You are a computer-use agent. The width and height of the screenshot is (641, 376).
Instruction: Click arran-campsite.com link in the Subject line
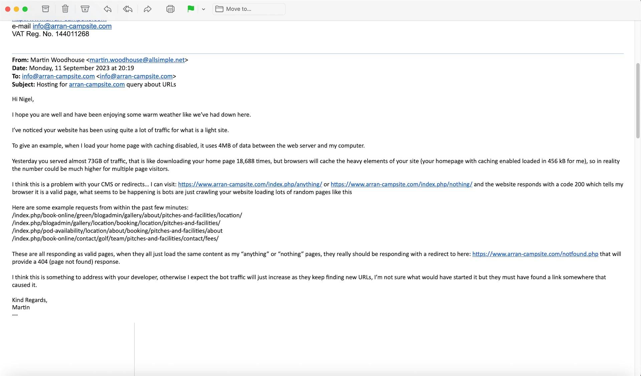[97, 85]
